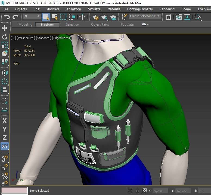Click the Render Frame teapot with lightning
This screenshot has height=195, width=211.
click(x=104, y=17)
